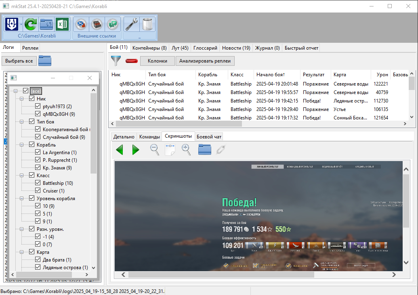Collapse the Ник node in the filter tree
This screenshot has height=295, width=418.
[22, 98]
